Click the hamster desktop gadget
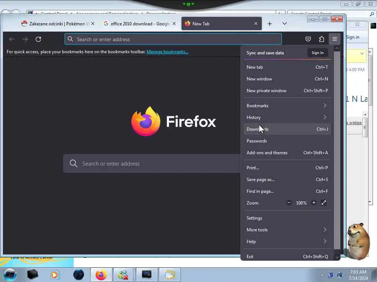Viewport: 377px width, 282px height. [358, 241]
